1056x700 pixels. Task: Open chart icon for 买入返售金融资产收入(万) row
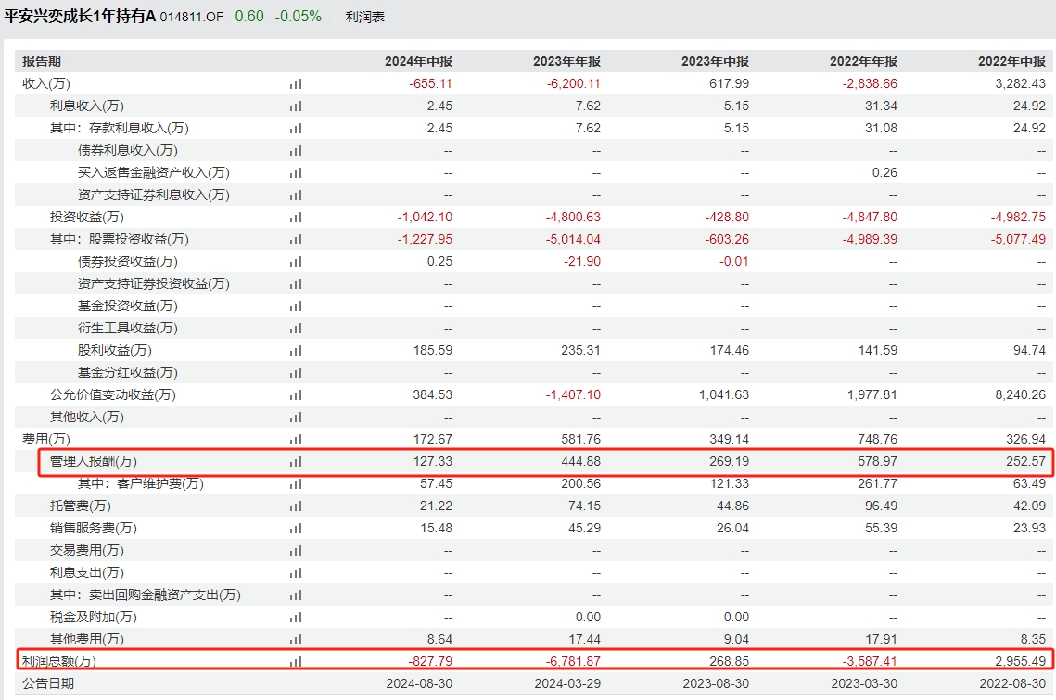296,173
